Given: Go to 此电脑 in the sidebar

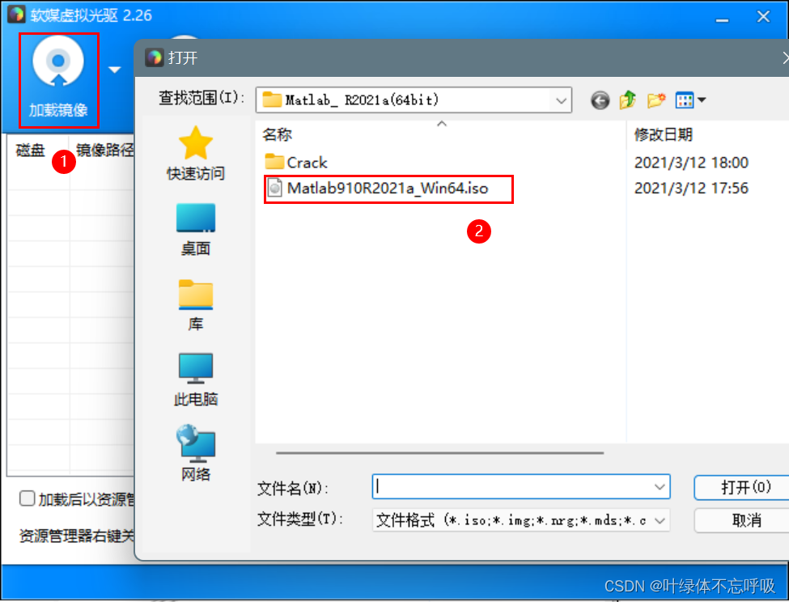Looking at the screenshot, I should (195, 379).
